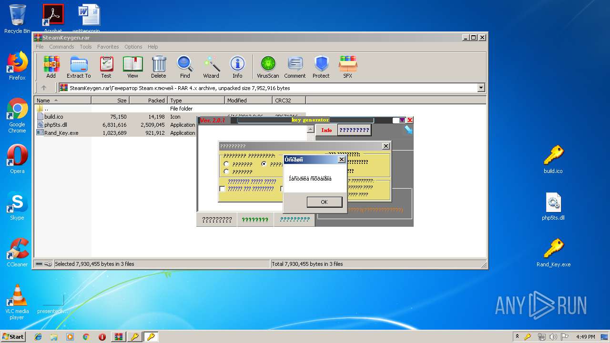
Task: Click the black question-mark button at bottom
Action: [x=217, y=220]
